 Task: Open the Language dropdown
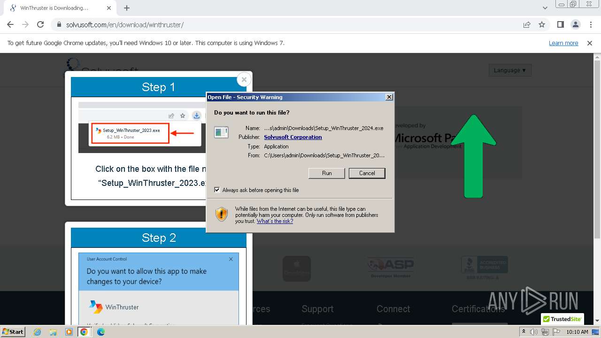(510, 70)
